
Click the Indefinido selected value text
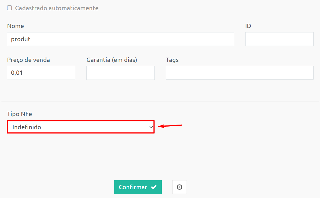coord(27,127)
